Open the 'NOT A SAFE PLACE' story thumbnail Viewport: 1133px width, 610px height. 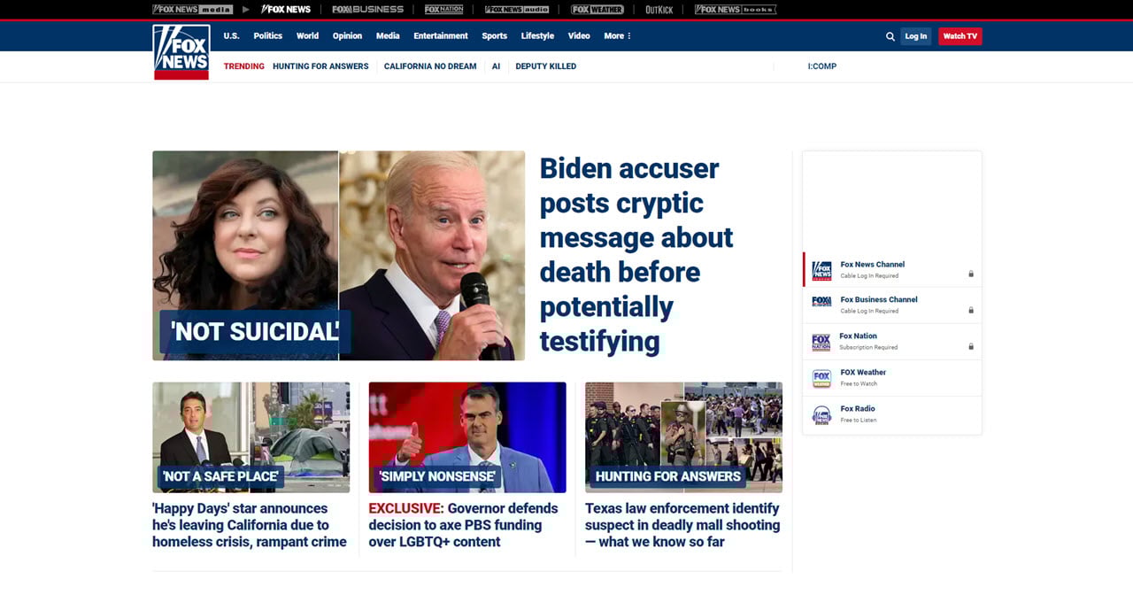(x=250, y=437)
